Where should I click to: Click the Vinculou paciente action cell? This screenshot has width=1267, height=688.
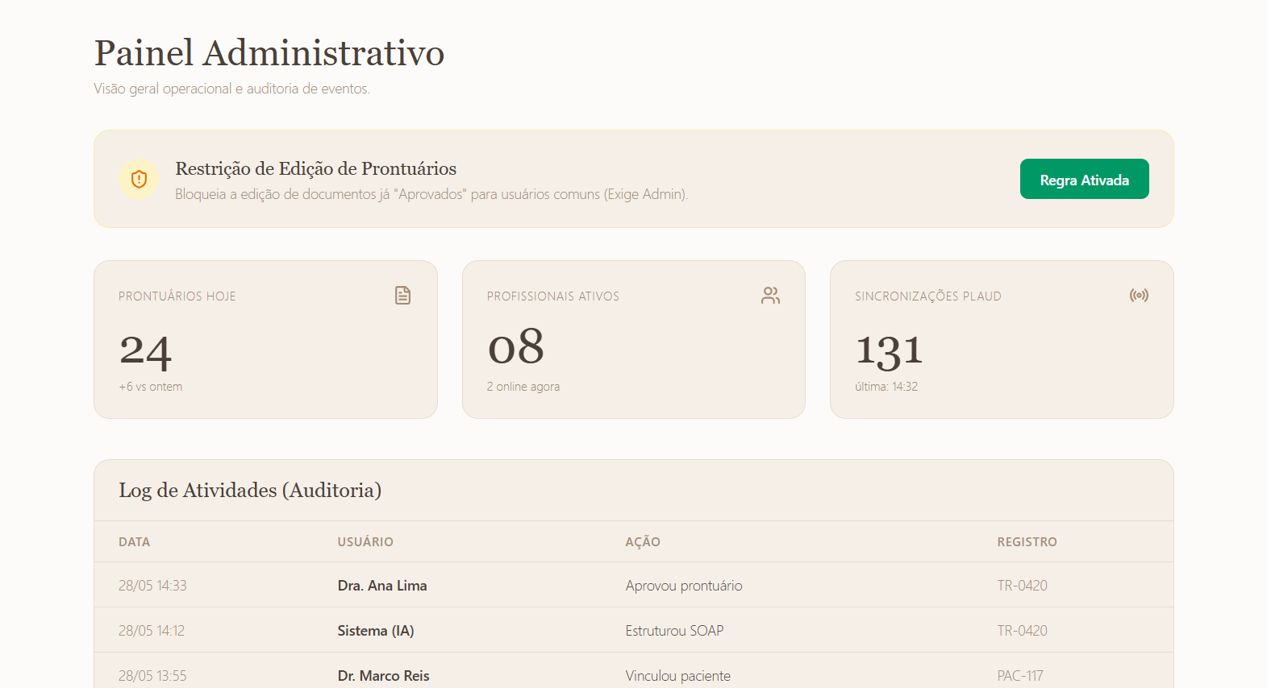(x=678, y=676)
